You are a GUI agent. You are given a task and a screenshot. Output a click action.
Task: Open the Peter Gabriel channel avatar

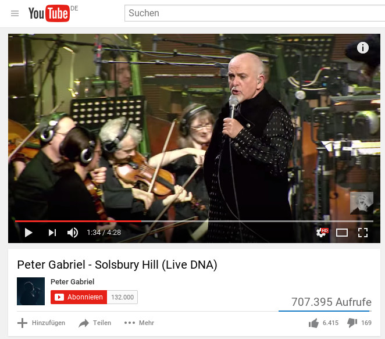(31, 291)
